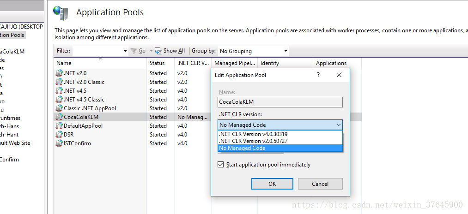
Task: Click the Name field containing CocaColaKLM
Action: coord(280,102)
